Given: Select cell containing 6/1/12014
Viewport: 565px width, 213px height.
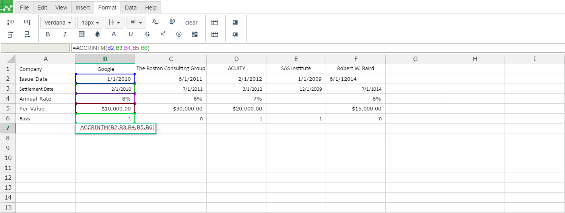Looking at the screenshot, I should (355, 79).
